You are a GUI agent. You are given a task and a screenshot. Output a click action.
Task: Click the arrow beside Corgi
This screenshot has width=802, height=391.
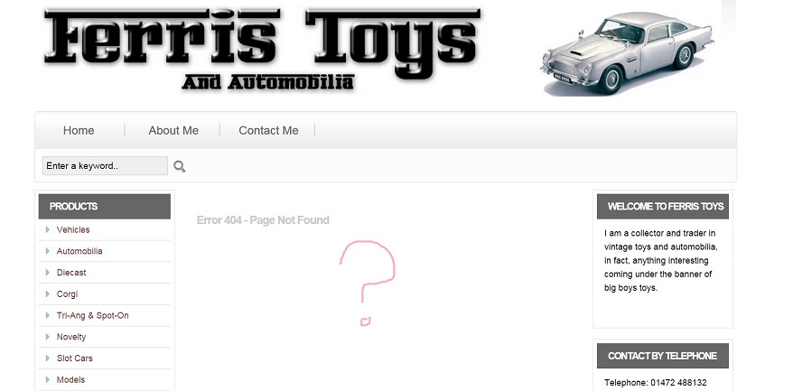tap(48, 293)
